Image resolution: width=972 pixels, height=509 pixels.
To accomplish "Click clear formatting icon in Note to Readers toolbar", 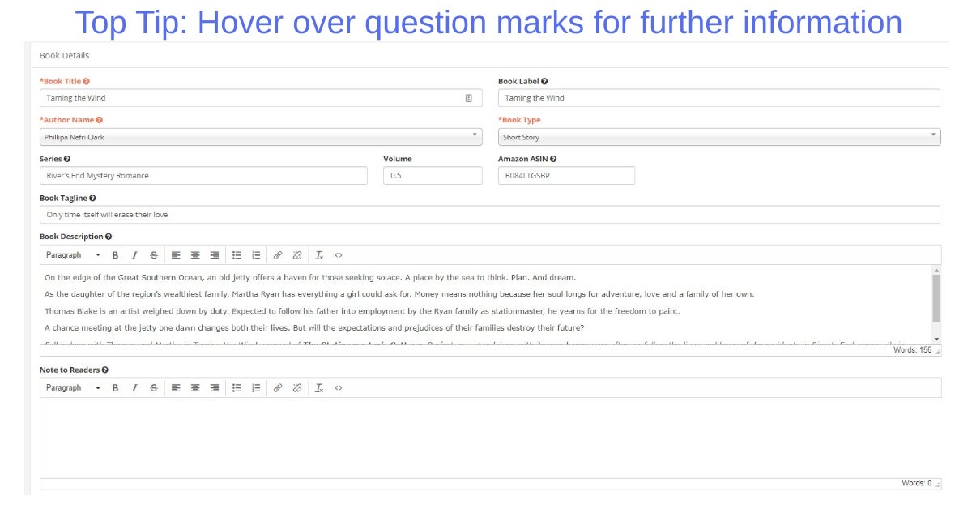I will (x=319, y=388).
